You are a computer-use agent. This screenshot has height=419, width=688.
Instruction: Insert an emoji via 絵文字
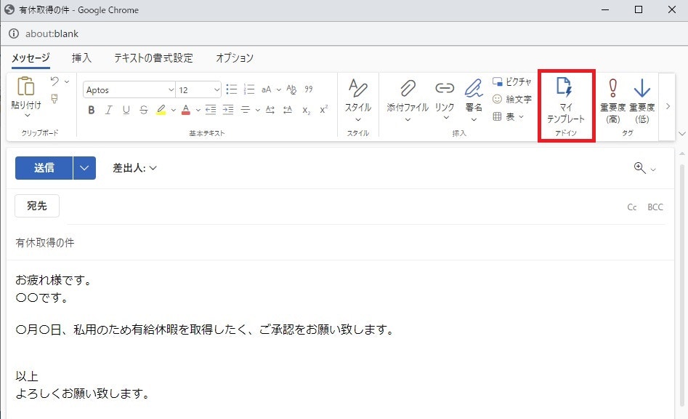pos(512,99)
